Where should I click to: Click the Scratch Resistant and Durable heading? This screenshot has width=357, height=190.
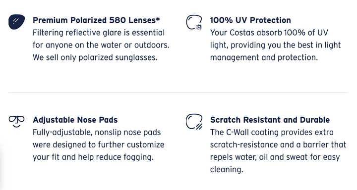(x=270, y=120)
